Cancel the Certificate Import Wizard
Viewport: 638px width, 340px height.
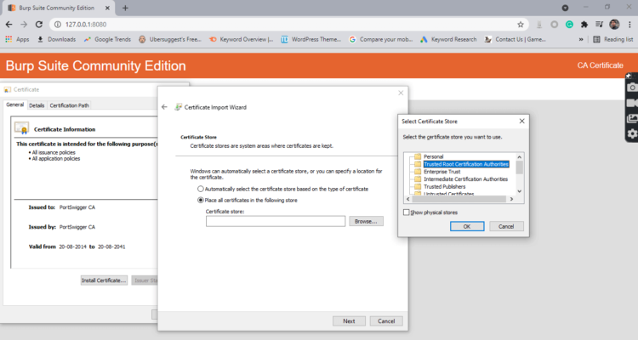[x=386, y=321]
